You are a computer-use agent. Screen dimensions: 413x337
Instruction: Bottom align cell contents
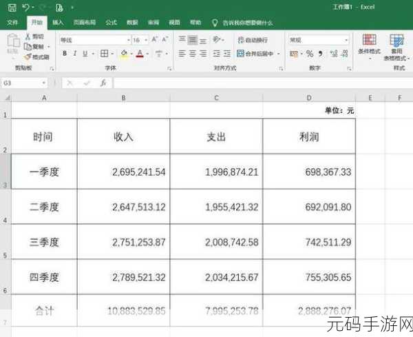203,41
